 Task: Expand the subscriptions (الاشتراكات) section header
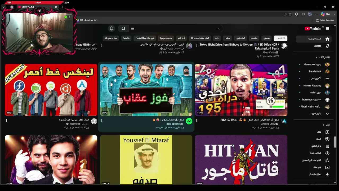click(x=323, y=57)
